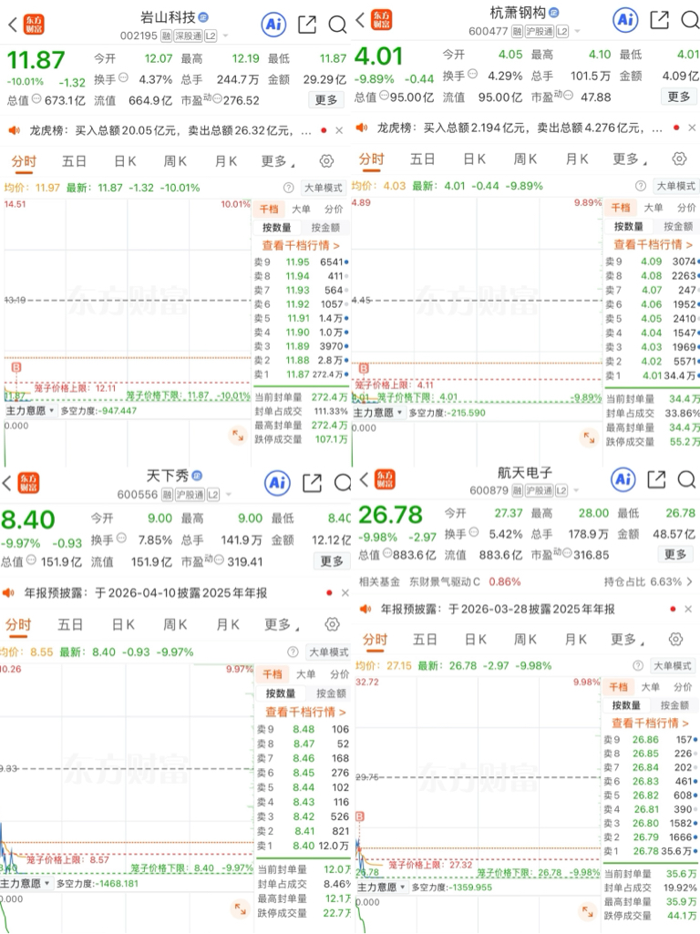Toggle 大单模式 in 航天电子 panel
This screenshot has height=934, width=700.
(672, 665)
